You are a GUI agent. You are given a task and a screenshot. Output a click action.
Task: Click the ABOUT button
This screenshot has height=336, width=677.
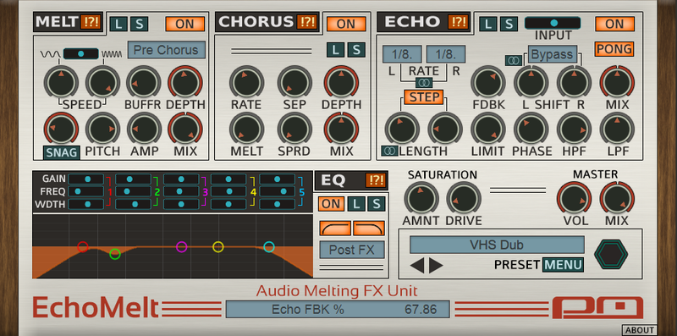tap(640, 330)
